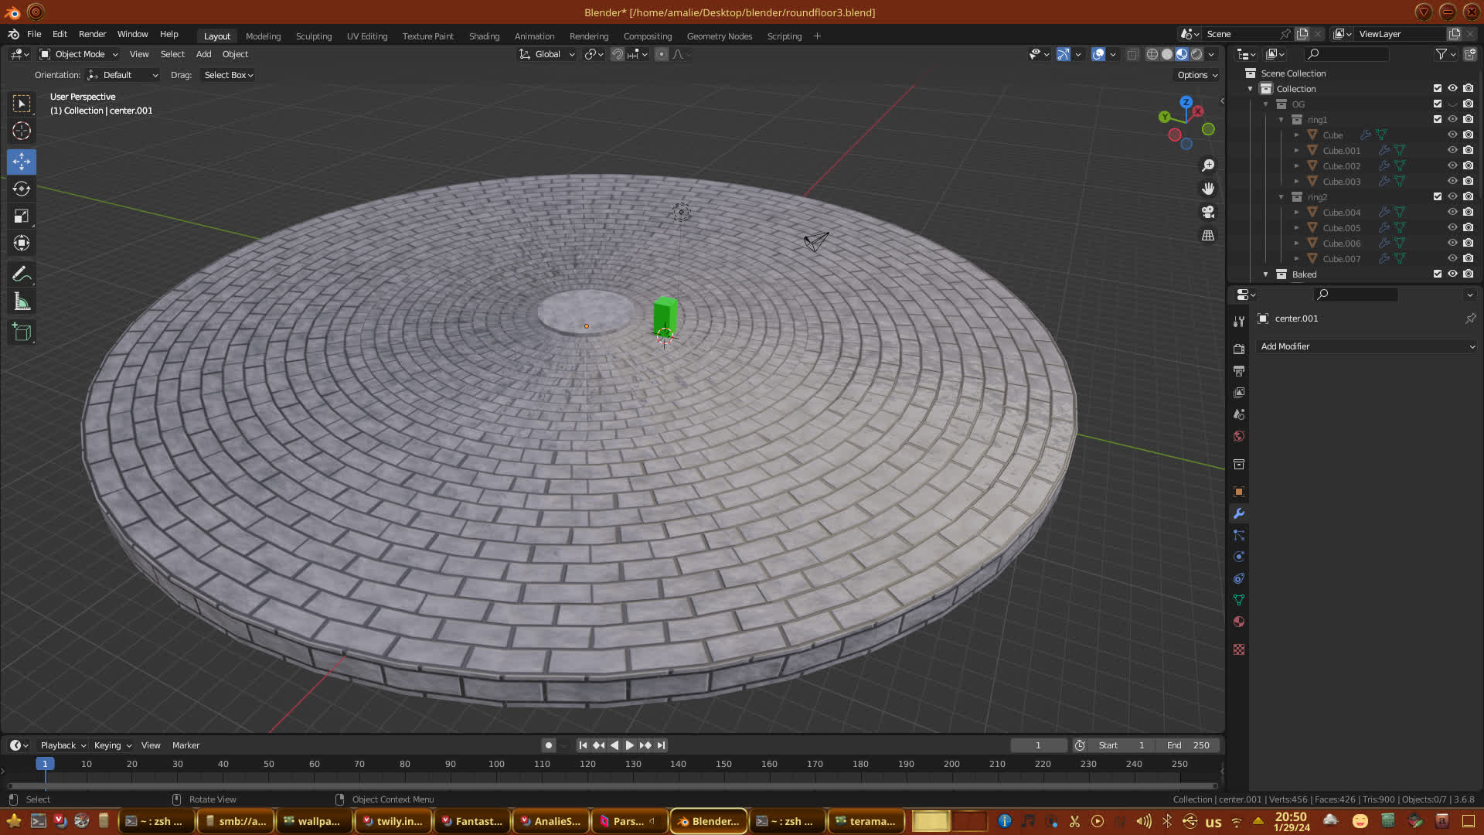The width and height of the screenshot is (1484, 835).
Task: Open the Material properties tab
Action: pyautogui.click(x=1239, y=622)
